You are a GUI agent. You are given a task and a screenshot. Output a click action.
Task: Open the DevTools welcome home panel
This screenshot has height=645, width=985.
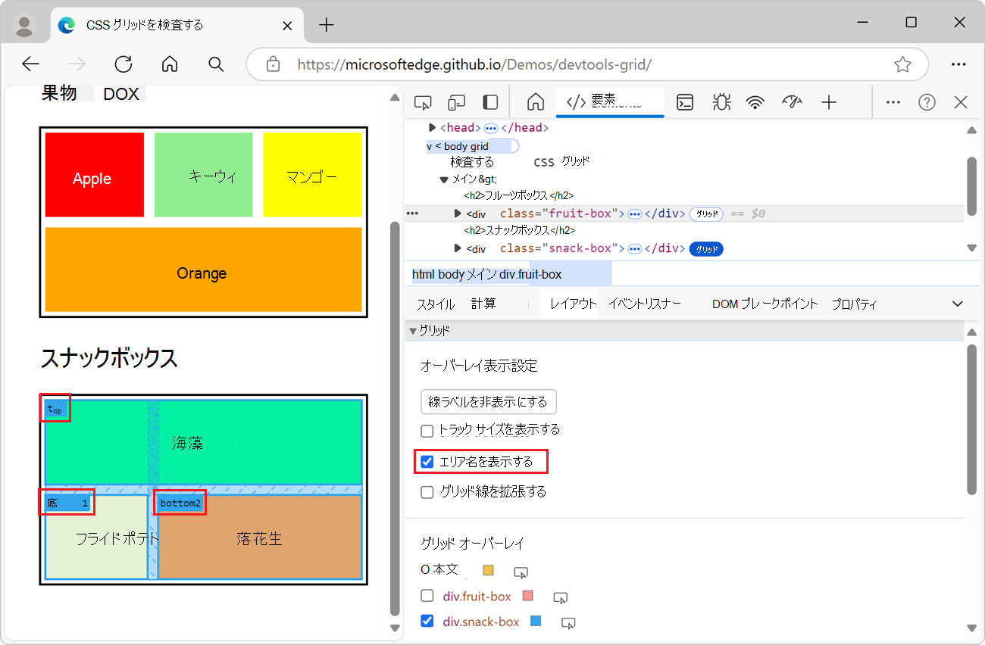pos(535,101)
